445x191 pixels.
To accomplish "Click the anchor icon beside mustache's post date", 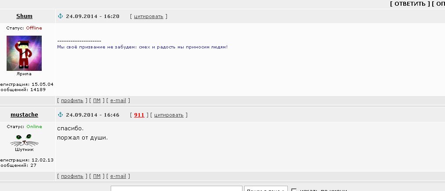I will point(61,115).
